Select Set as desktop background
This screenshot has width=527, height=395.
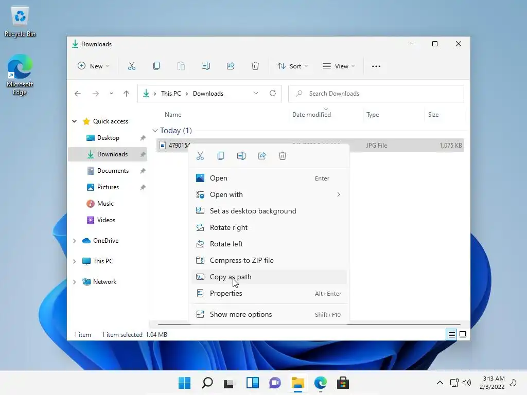pyautogui.click(x=269, y=211)
